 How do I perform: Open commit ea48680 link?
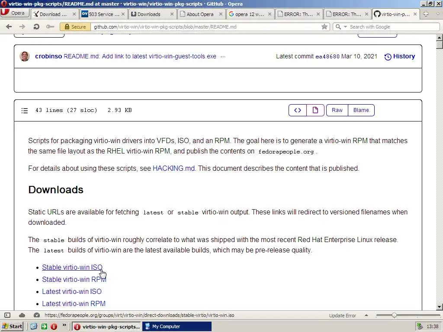click(327, 57)
